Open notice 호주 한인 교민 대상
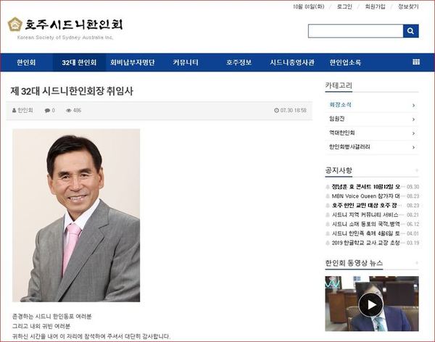The height and width of the screenshot is (342, 435). click(365, 206)
